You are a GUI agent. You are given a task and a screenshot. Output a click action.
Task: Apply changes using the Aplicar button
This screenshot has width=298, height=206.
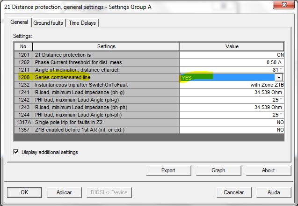click(x=64, y=192)
